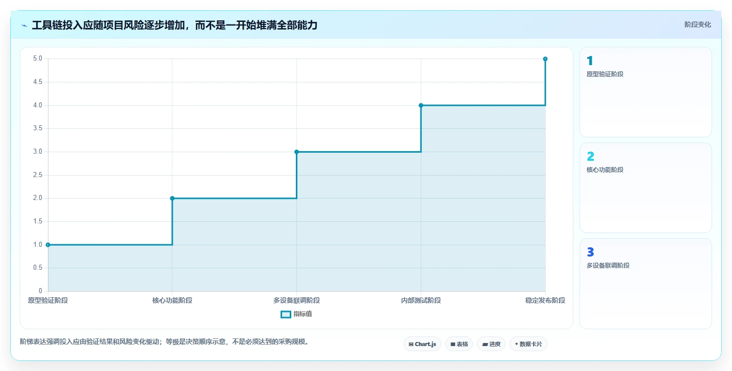Open card 2 核心功能阶段

point(646,188)
